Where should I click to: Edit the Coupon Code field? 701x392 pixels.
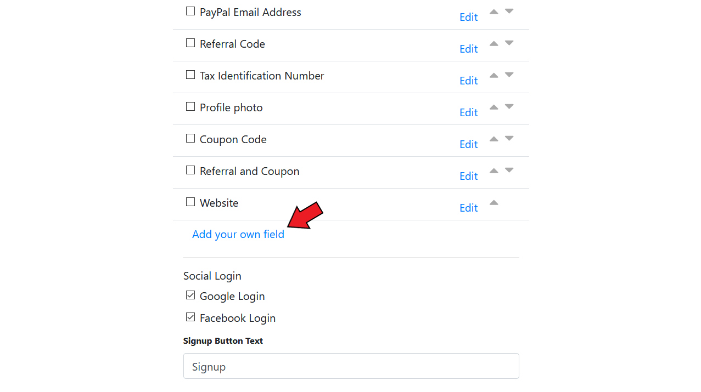pyautogui.click(x=468, y=144)
